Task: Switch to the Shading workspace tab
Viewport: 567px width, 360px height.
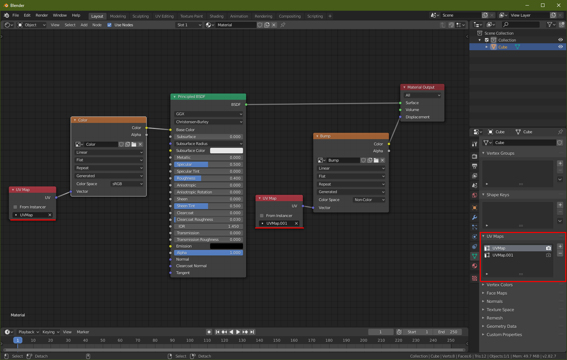Action: point(216,16)
